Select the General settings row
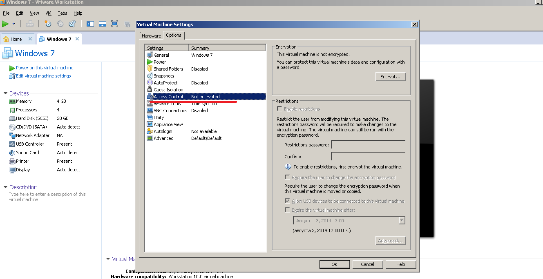This screenshot has height=279, width=543. 206,55
